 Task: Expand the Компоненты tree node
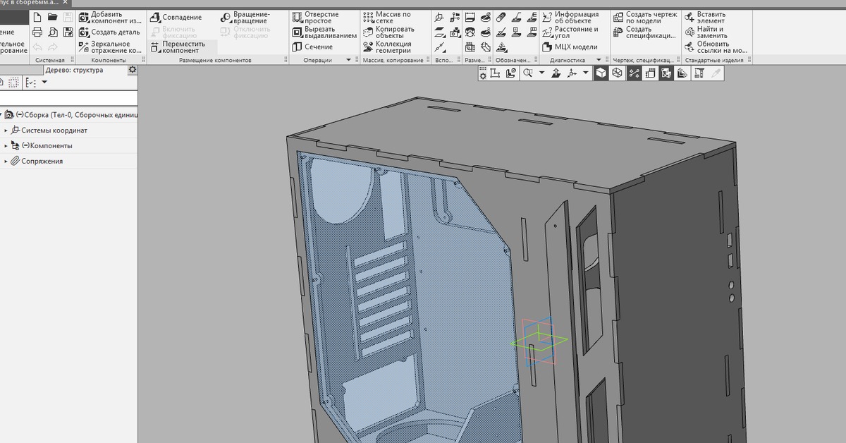(x=6, y=146)
